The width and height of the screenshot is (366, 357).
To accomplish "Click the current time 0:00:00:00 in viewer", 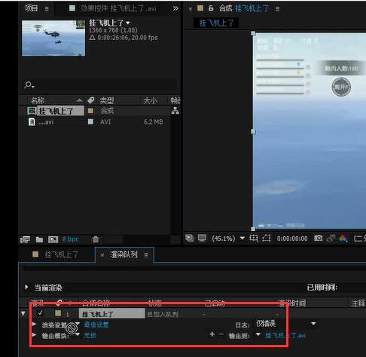I will [x=292, y=239].
